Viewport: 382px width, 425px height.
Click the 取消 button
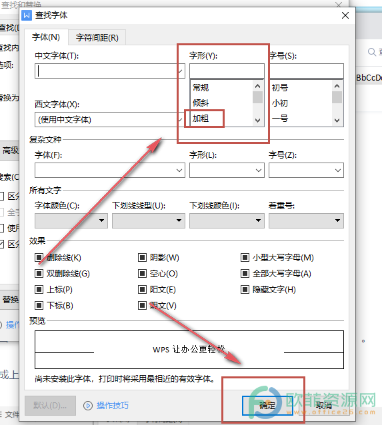[324, 406]
